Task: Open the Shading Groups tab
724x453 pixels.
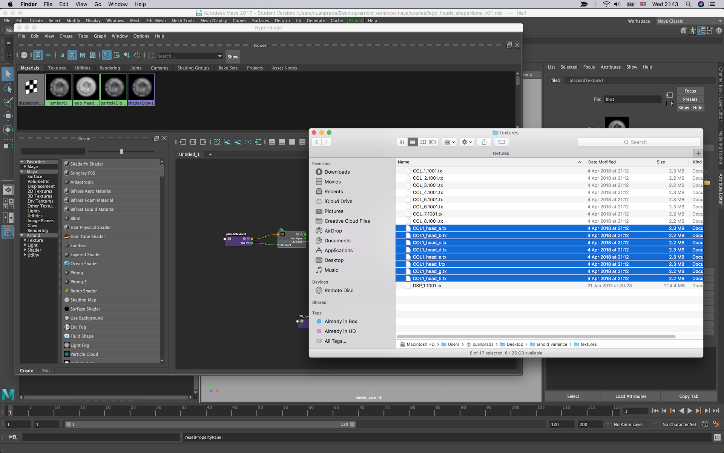Action: click(193, 68)
